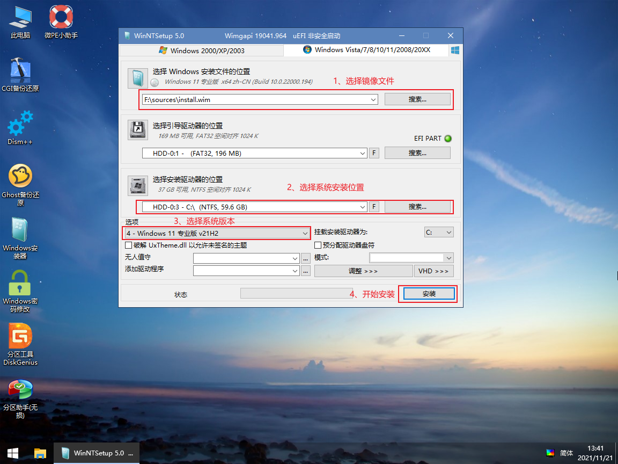Open the HDD-0:3 C:\ install drive dropdown

click(363, 207)
